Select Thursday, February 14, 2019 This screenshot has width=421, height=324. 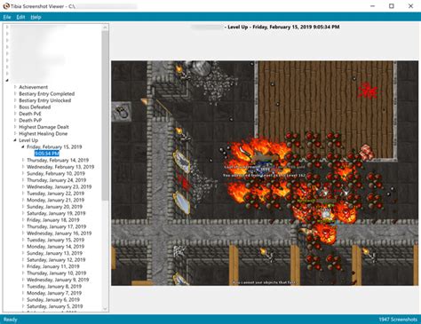click(58, 160)
